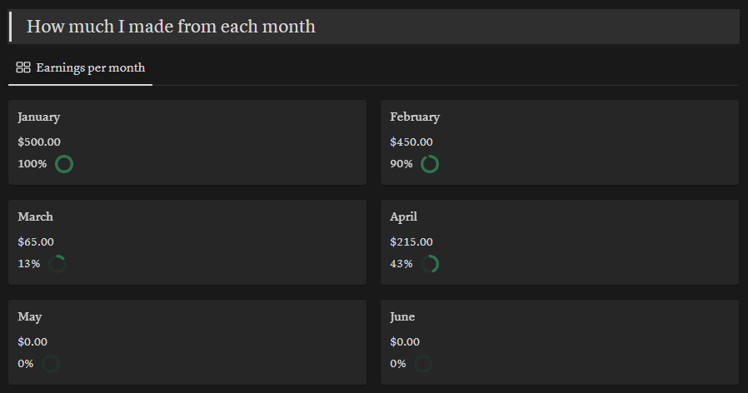Viewport: 748px width, 393px height.
Task: Click the $500.00 amount in January
Action: click(x=39, y=142)
